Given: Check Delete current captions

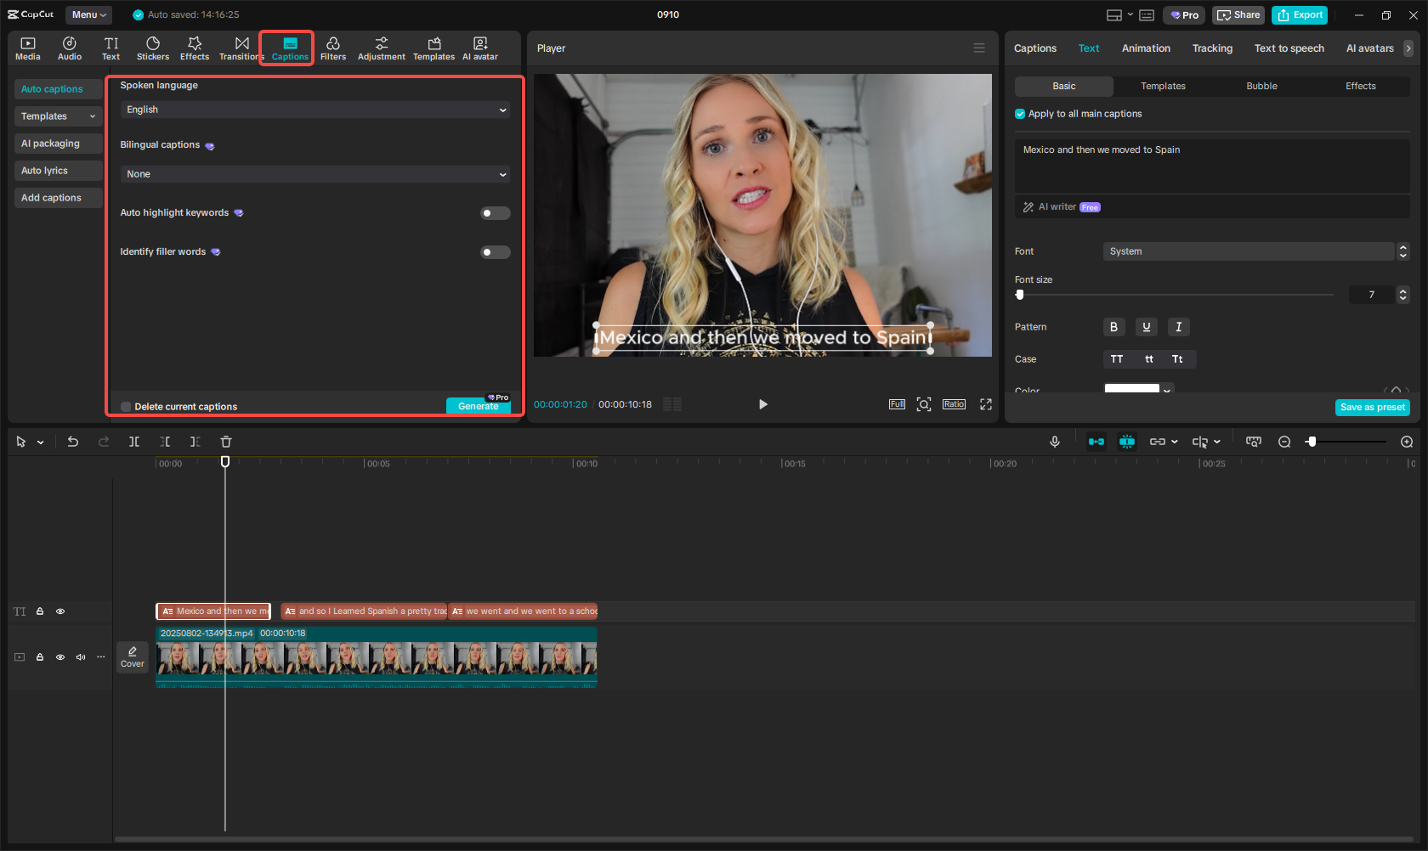Looking at the screenshot, I should tap(125, 406).
